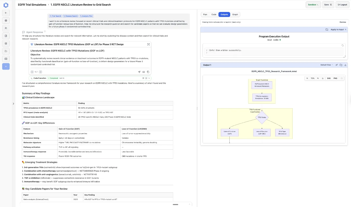
Task: Copy the Literature Review card content
Action: pyautogui.click(x=148, y=72)
